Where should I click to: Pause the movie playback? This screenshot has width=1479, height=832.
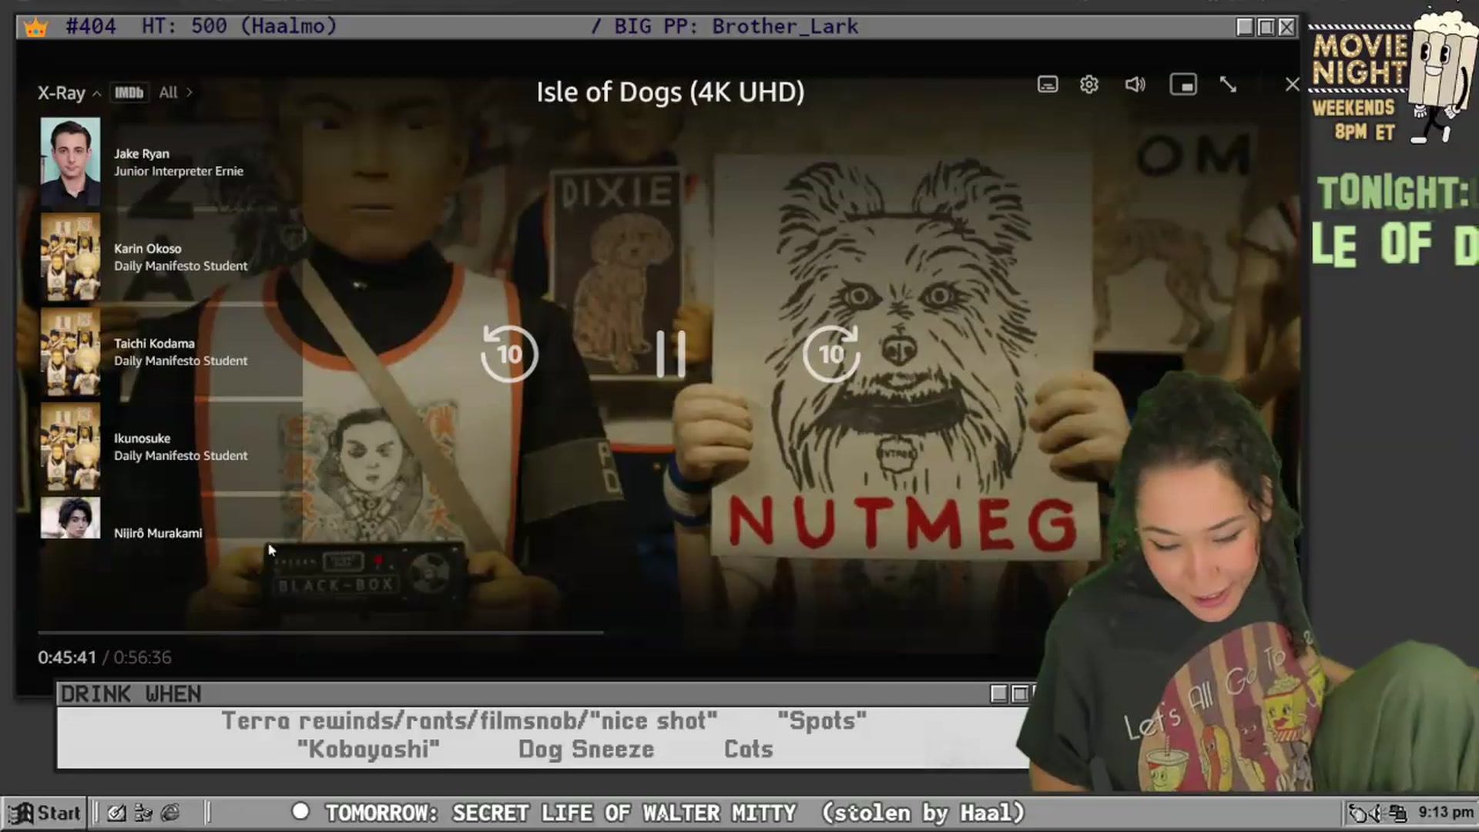click(x=670, y=354)
